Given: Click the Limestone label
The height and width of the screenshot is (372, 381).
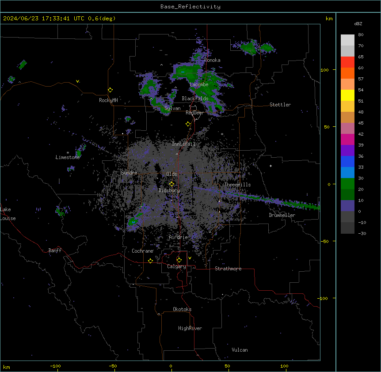Looking at the screenshot, I should tap(68, 157).
